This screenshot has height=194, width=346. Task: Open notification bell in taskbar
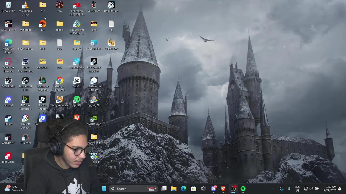tap(340, 189)
